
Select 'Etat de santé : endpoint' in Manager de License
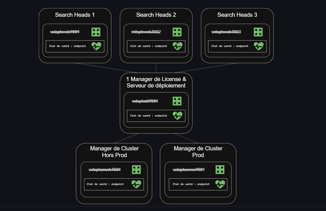click(149, 115)
